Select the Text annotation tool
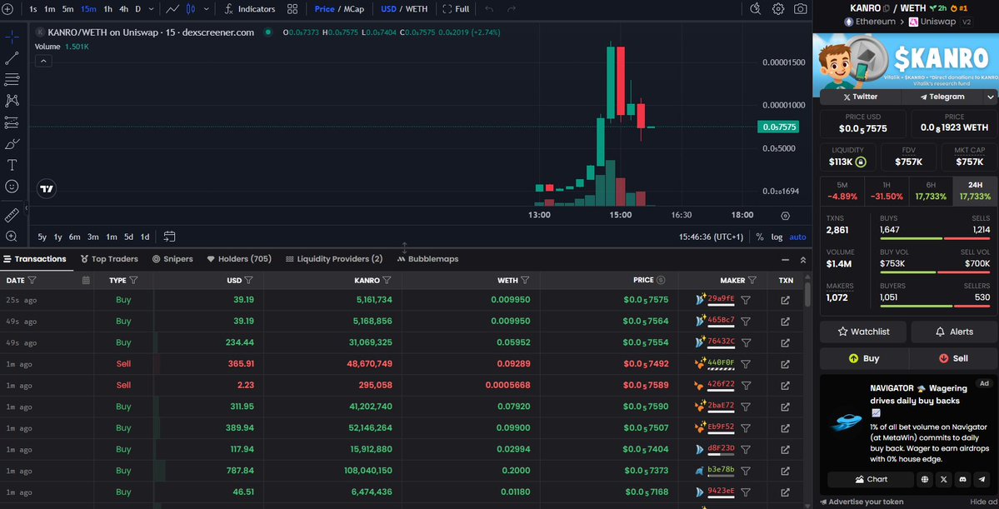 12,165
